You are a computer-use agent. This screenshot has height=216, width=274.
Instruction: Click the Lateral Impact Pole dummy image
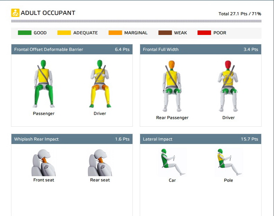tap(229, 162)
